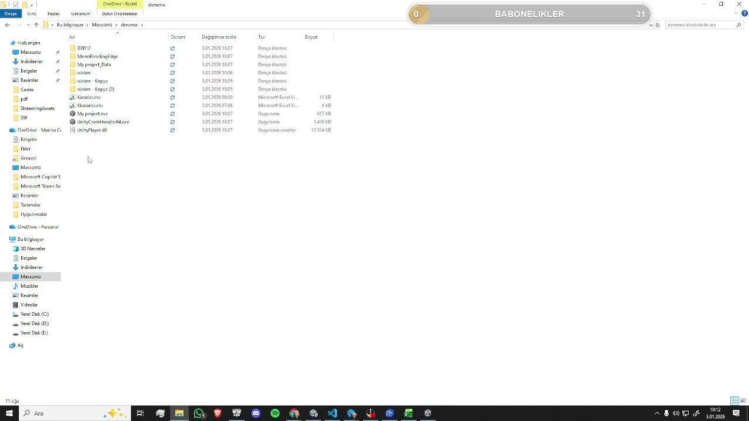749x421 pixels.
Task: Open the Dosya menu
Action: click(x=11, y=13)
